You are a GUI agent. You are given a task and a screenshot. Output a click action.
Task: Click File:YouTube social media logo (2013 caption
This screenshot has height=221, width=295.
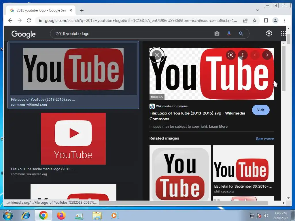click(43, 169)
